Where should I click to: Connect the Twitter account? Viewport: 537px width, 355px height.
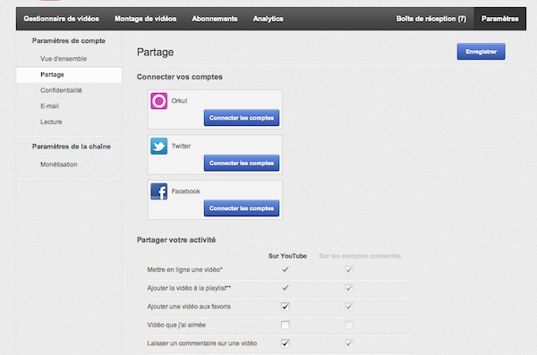click(x=242, y=163)
